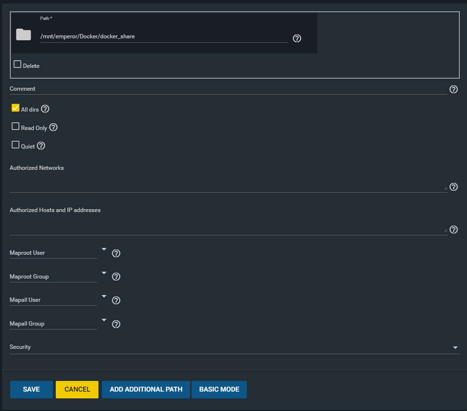467x411 pixels.
Task: Click the SAVE button
Action: tap(31, 389)
